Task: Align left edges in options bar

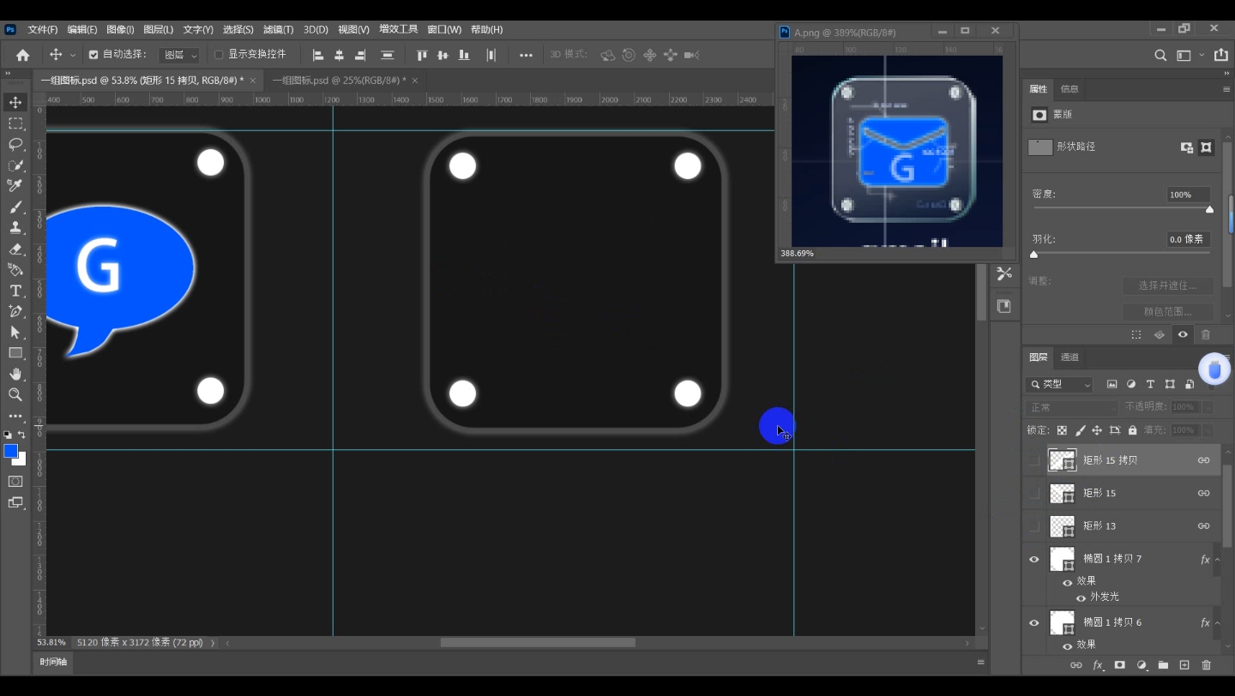Action: 318,55
